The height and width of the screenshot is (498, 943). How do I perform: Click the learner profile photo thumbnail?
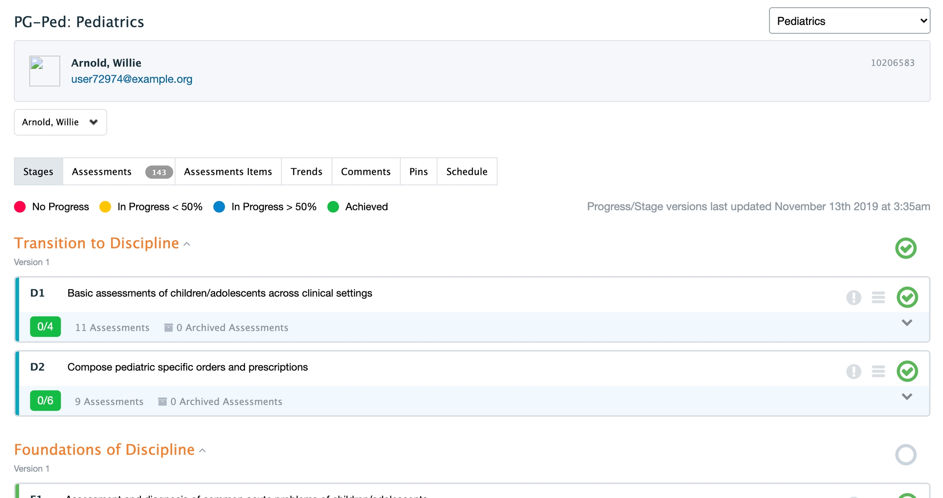(x=45, y=71)
